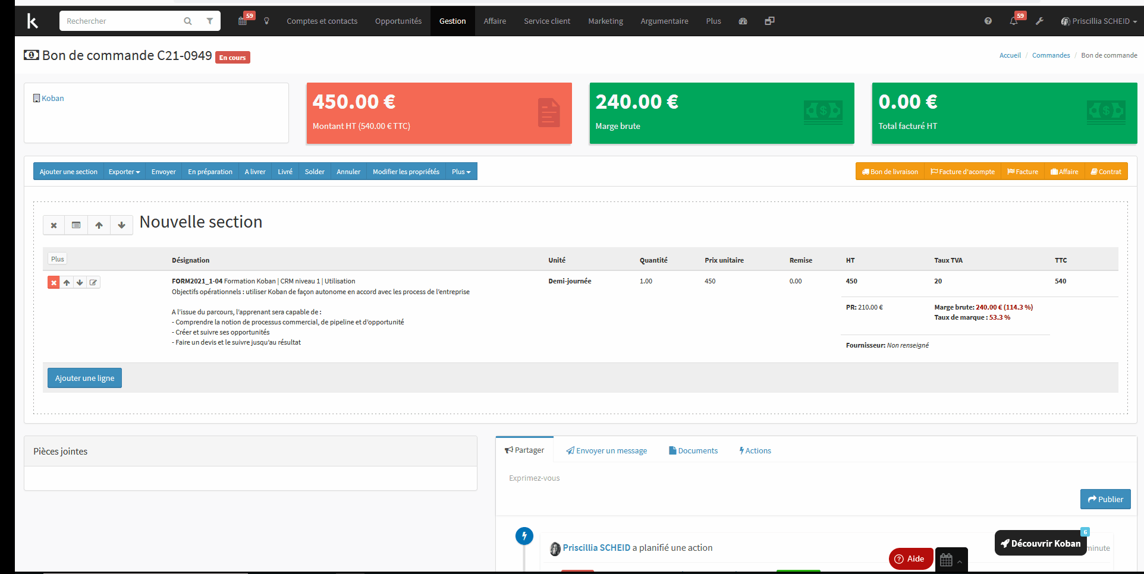Delete the FORM2021_1-04 line with the red X
This screenshot has width=1144, height=574.
tap(54, 282)
